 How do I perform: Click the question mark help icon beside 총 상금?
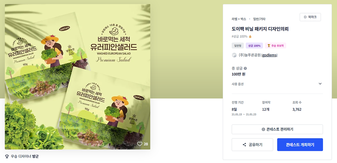click(x=245, y=68)
